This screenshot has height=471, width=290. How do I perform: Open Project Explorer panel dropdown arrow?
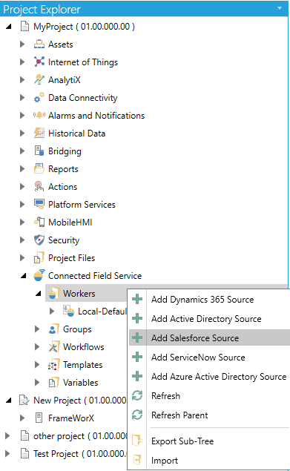[x=280, y=8]
